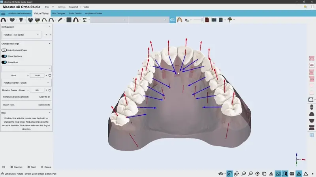The image size is (316, 177).
Task: Toggle the face profile display icon
Action: tap(285, 173)
